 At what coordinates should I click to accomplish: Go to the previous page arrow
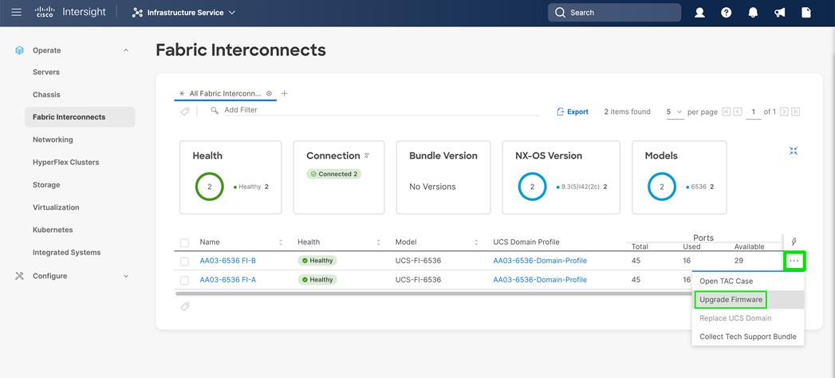coord(738,112)
